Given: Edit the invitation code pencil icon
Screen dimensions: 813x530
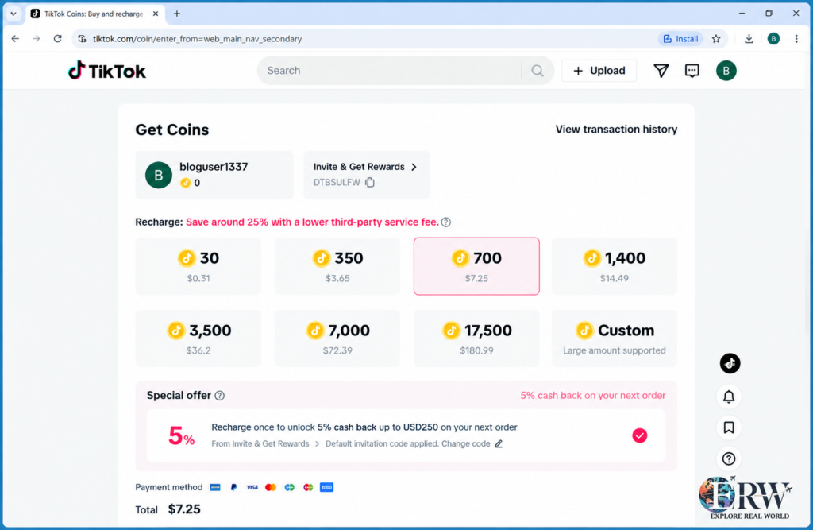Looking at the screenshot, I should coord(499,444).
